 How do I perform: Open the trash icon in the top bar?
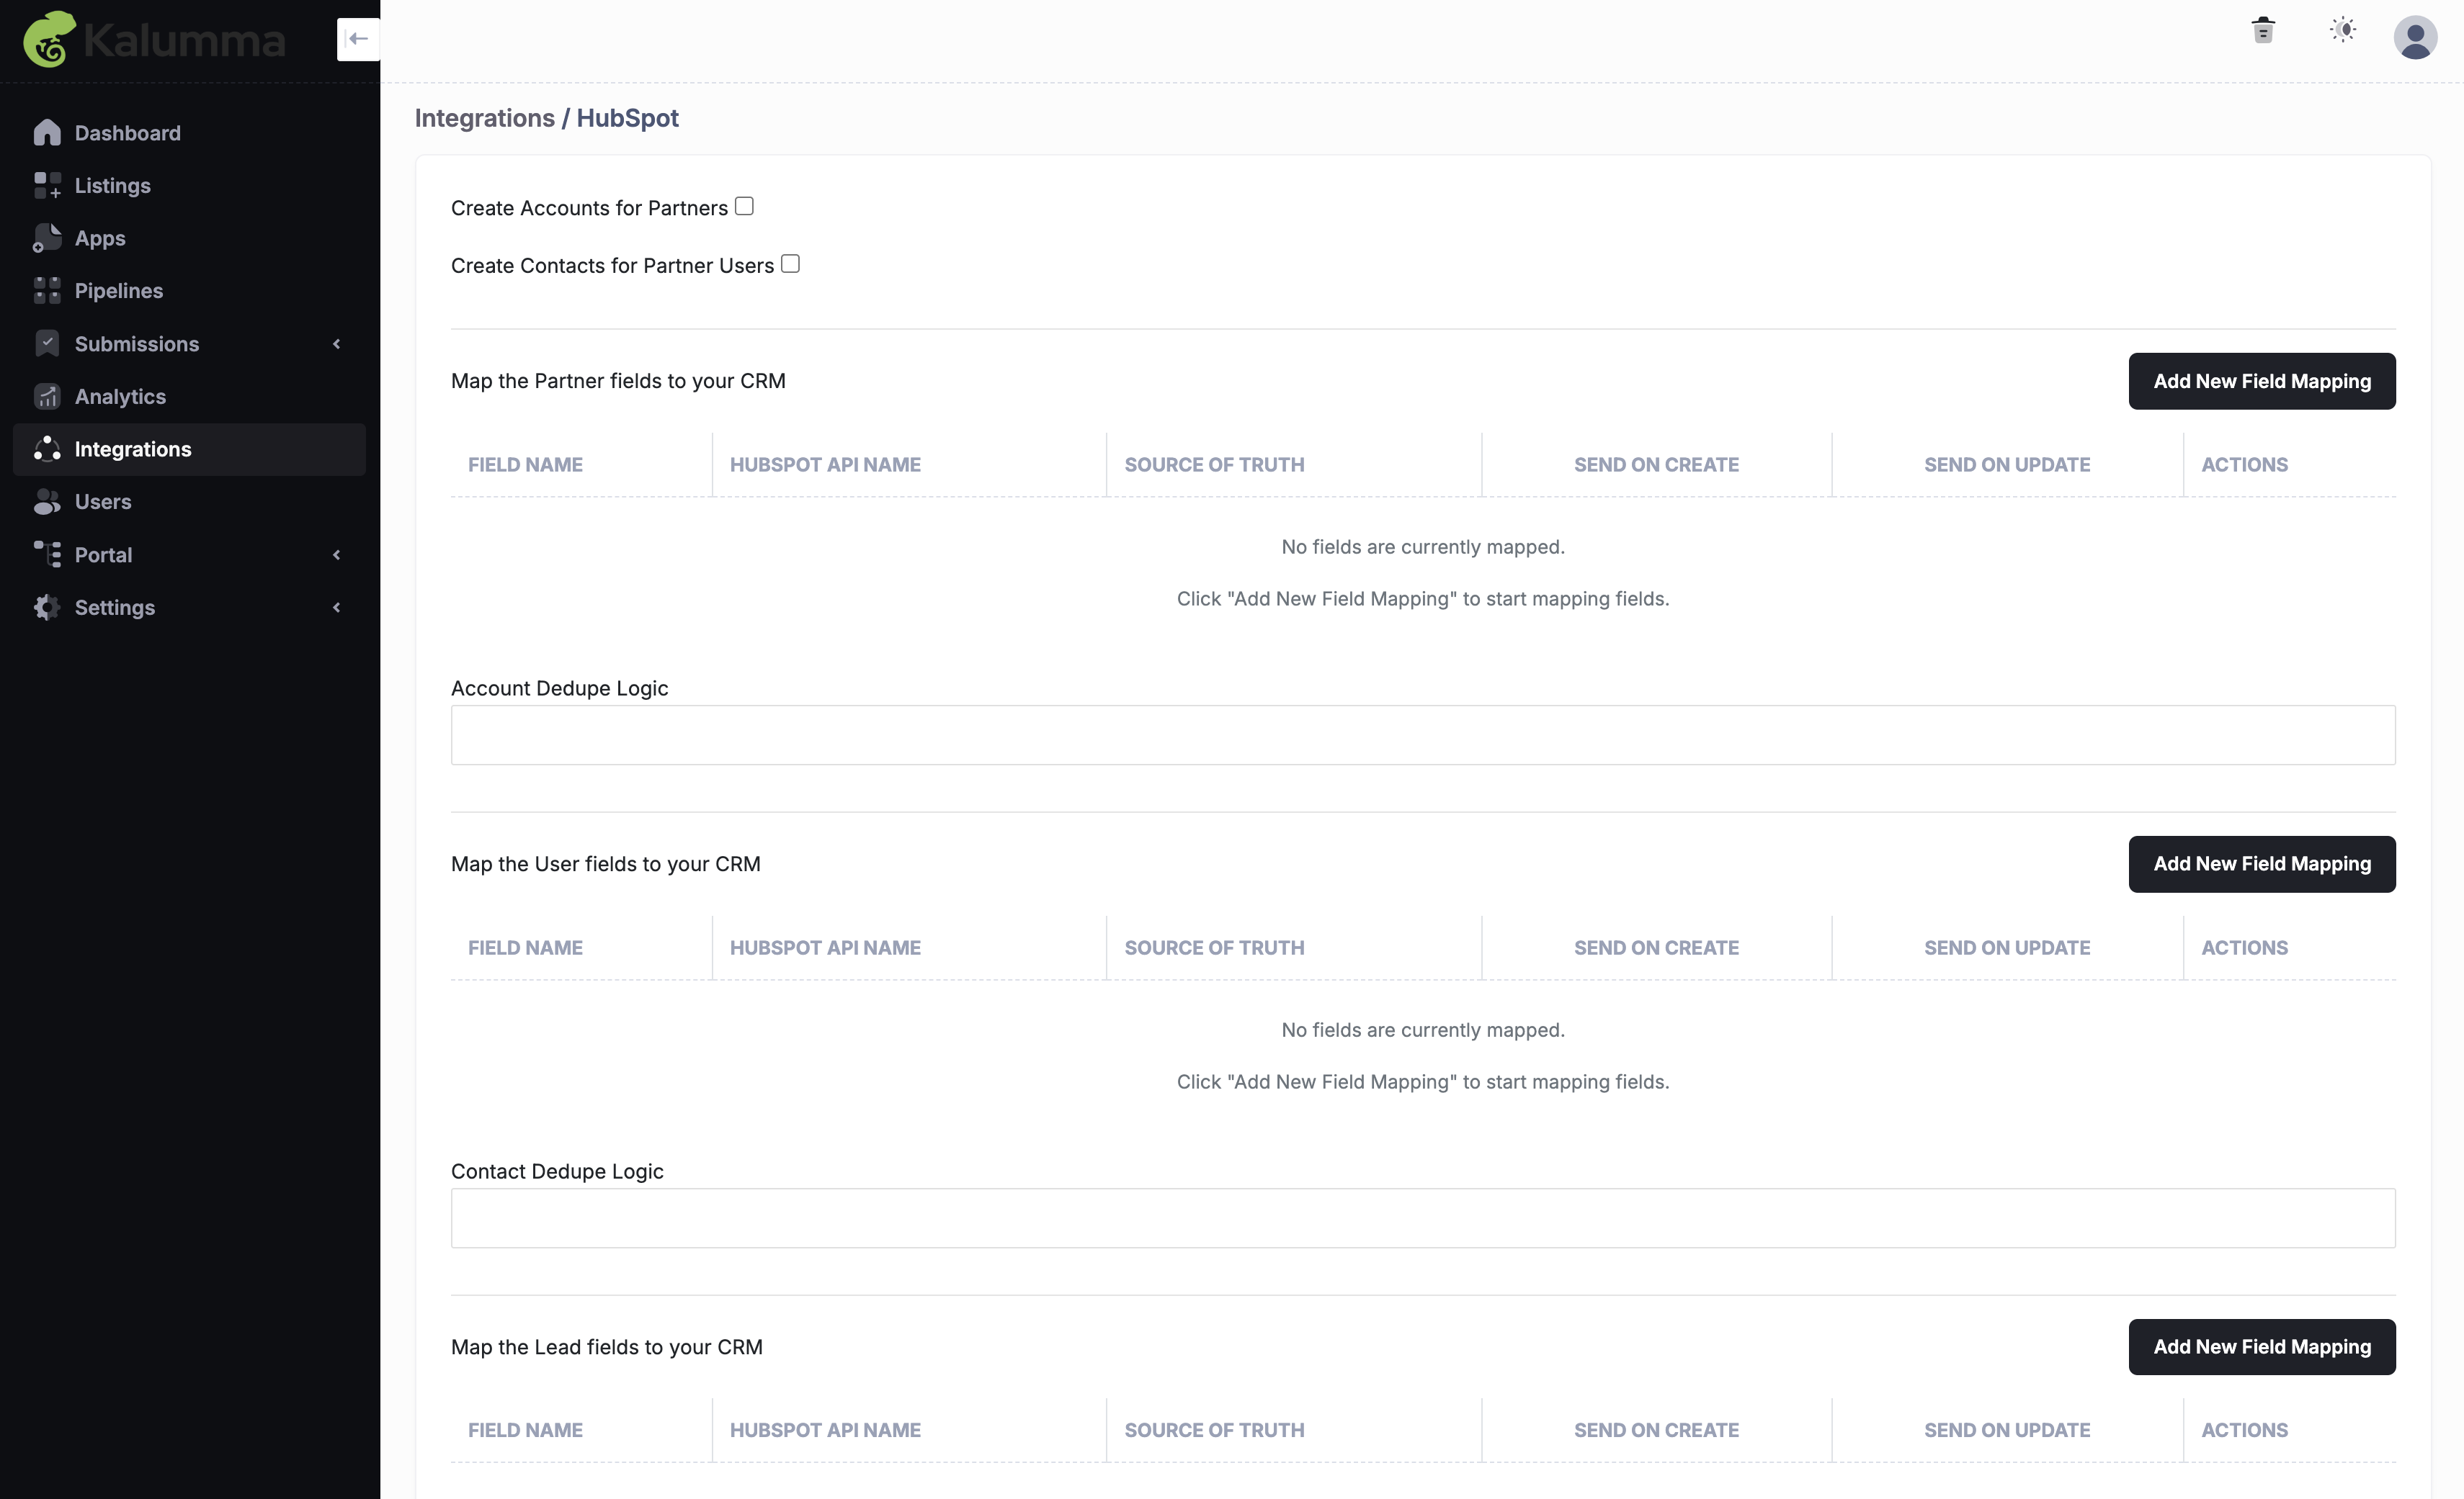[x=2263, y=30]
